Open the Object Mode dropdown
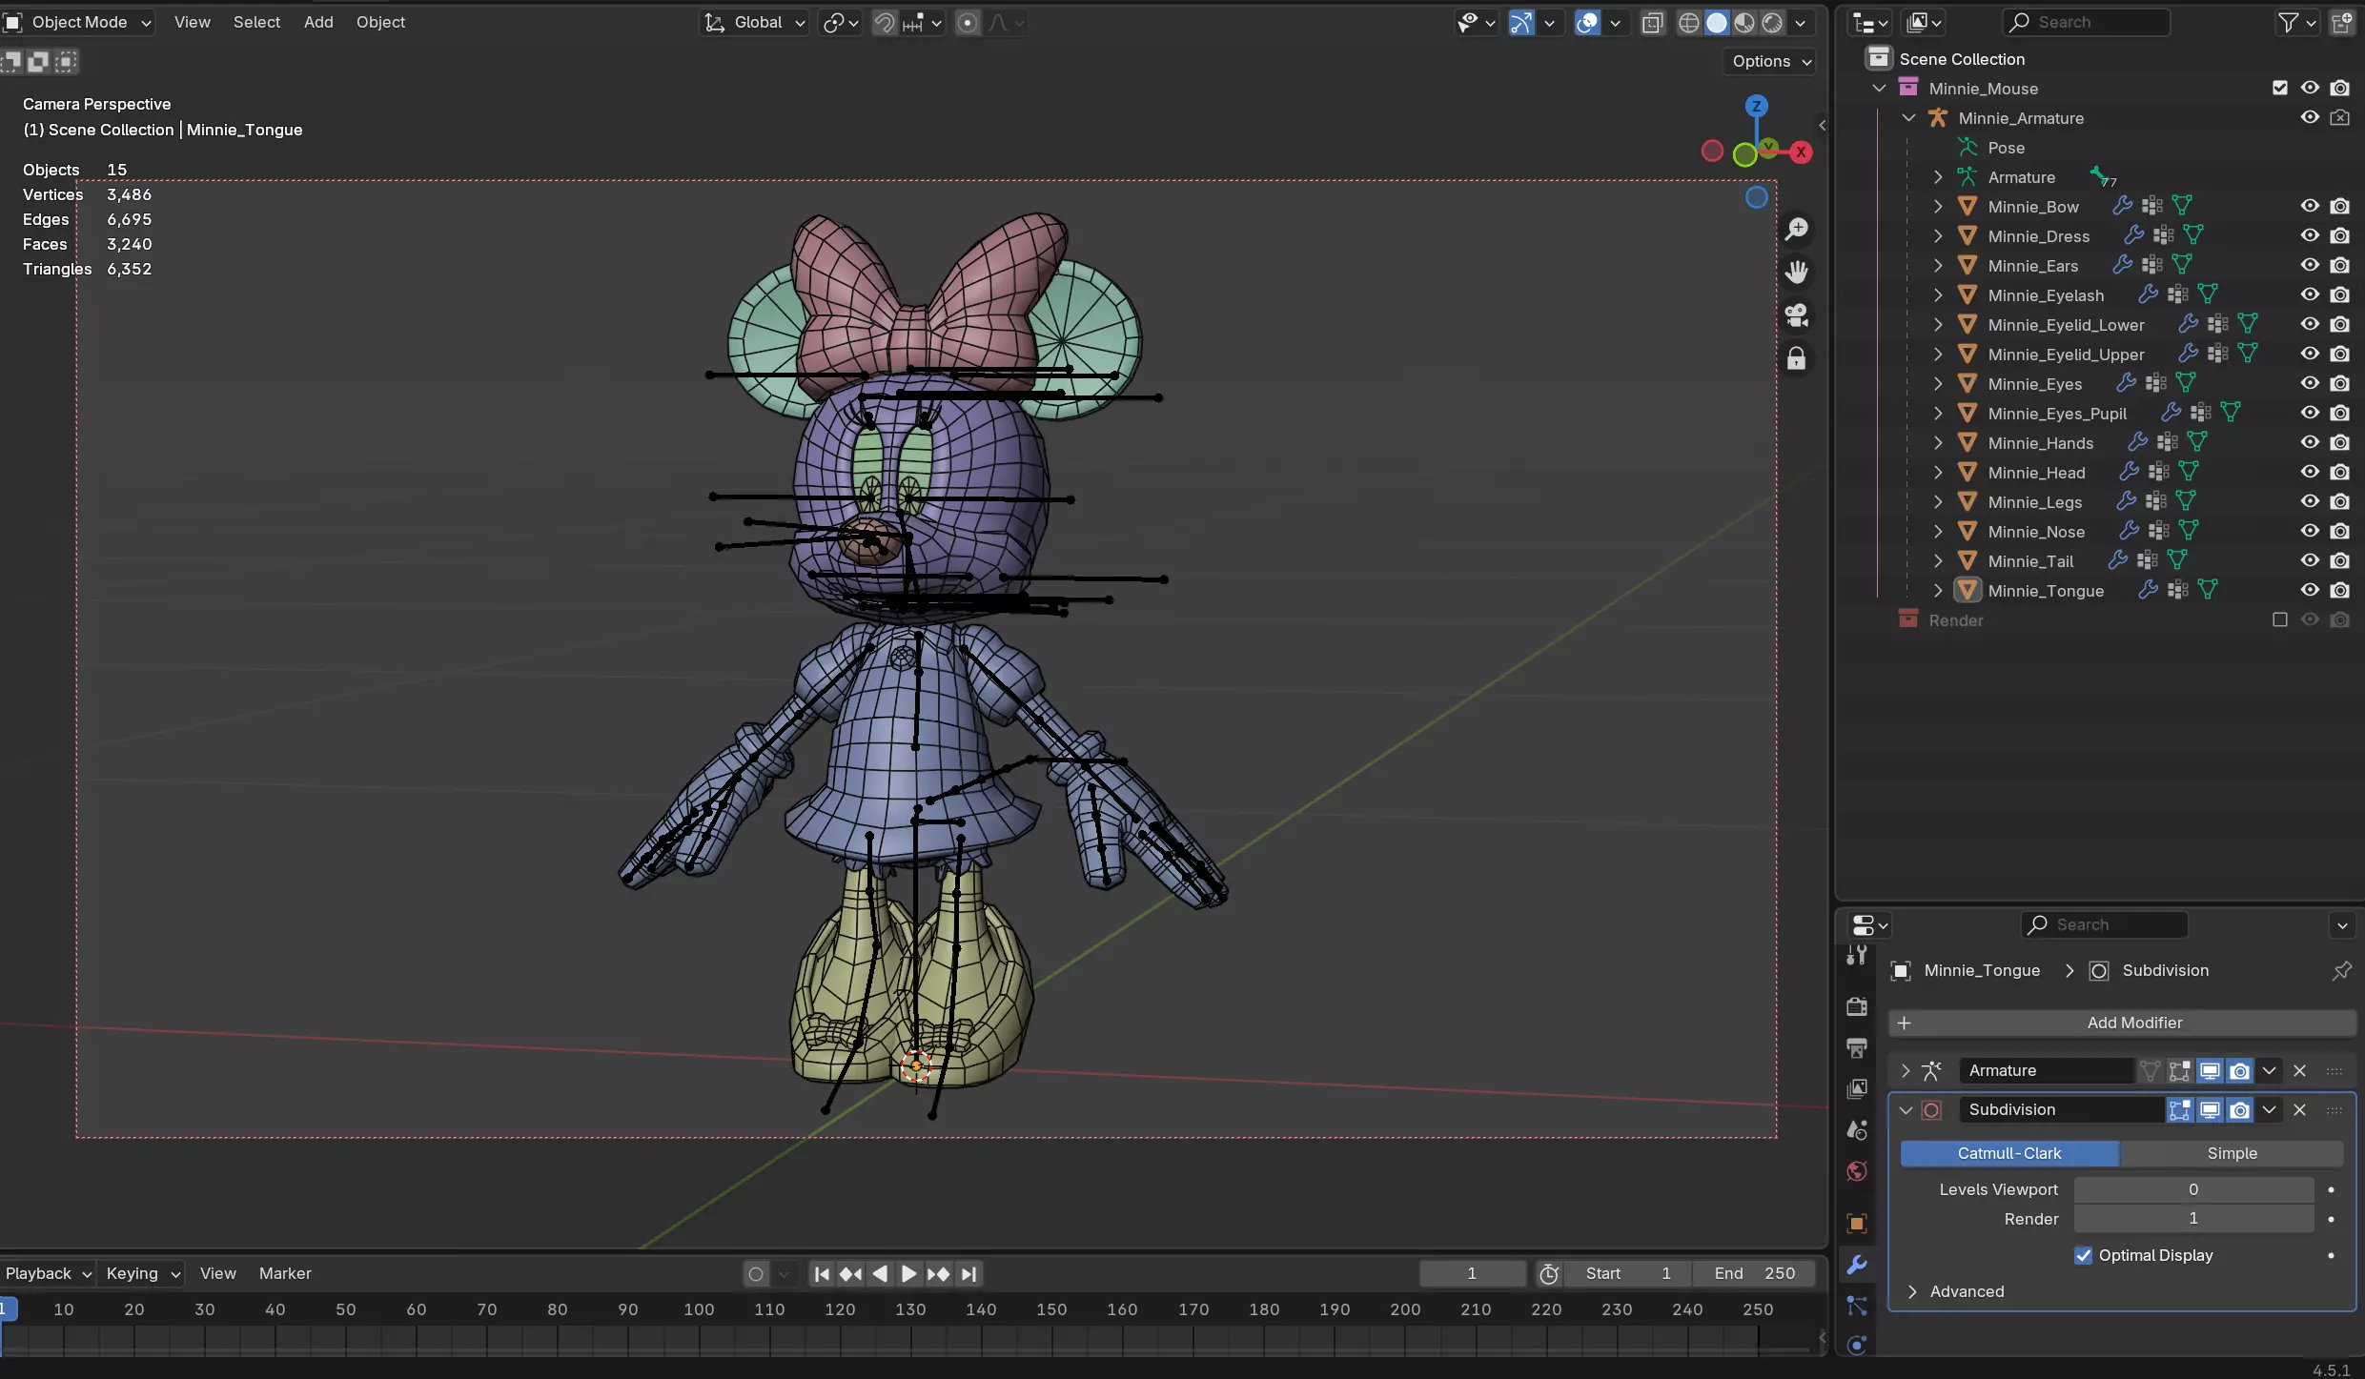The width and height of the screenshot is (2365, 1379). click(80, 22)
